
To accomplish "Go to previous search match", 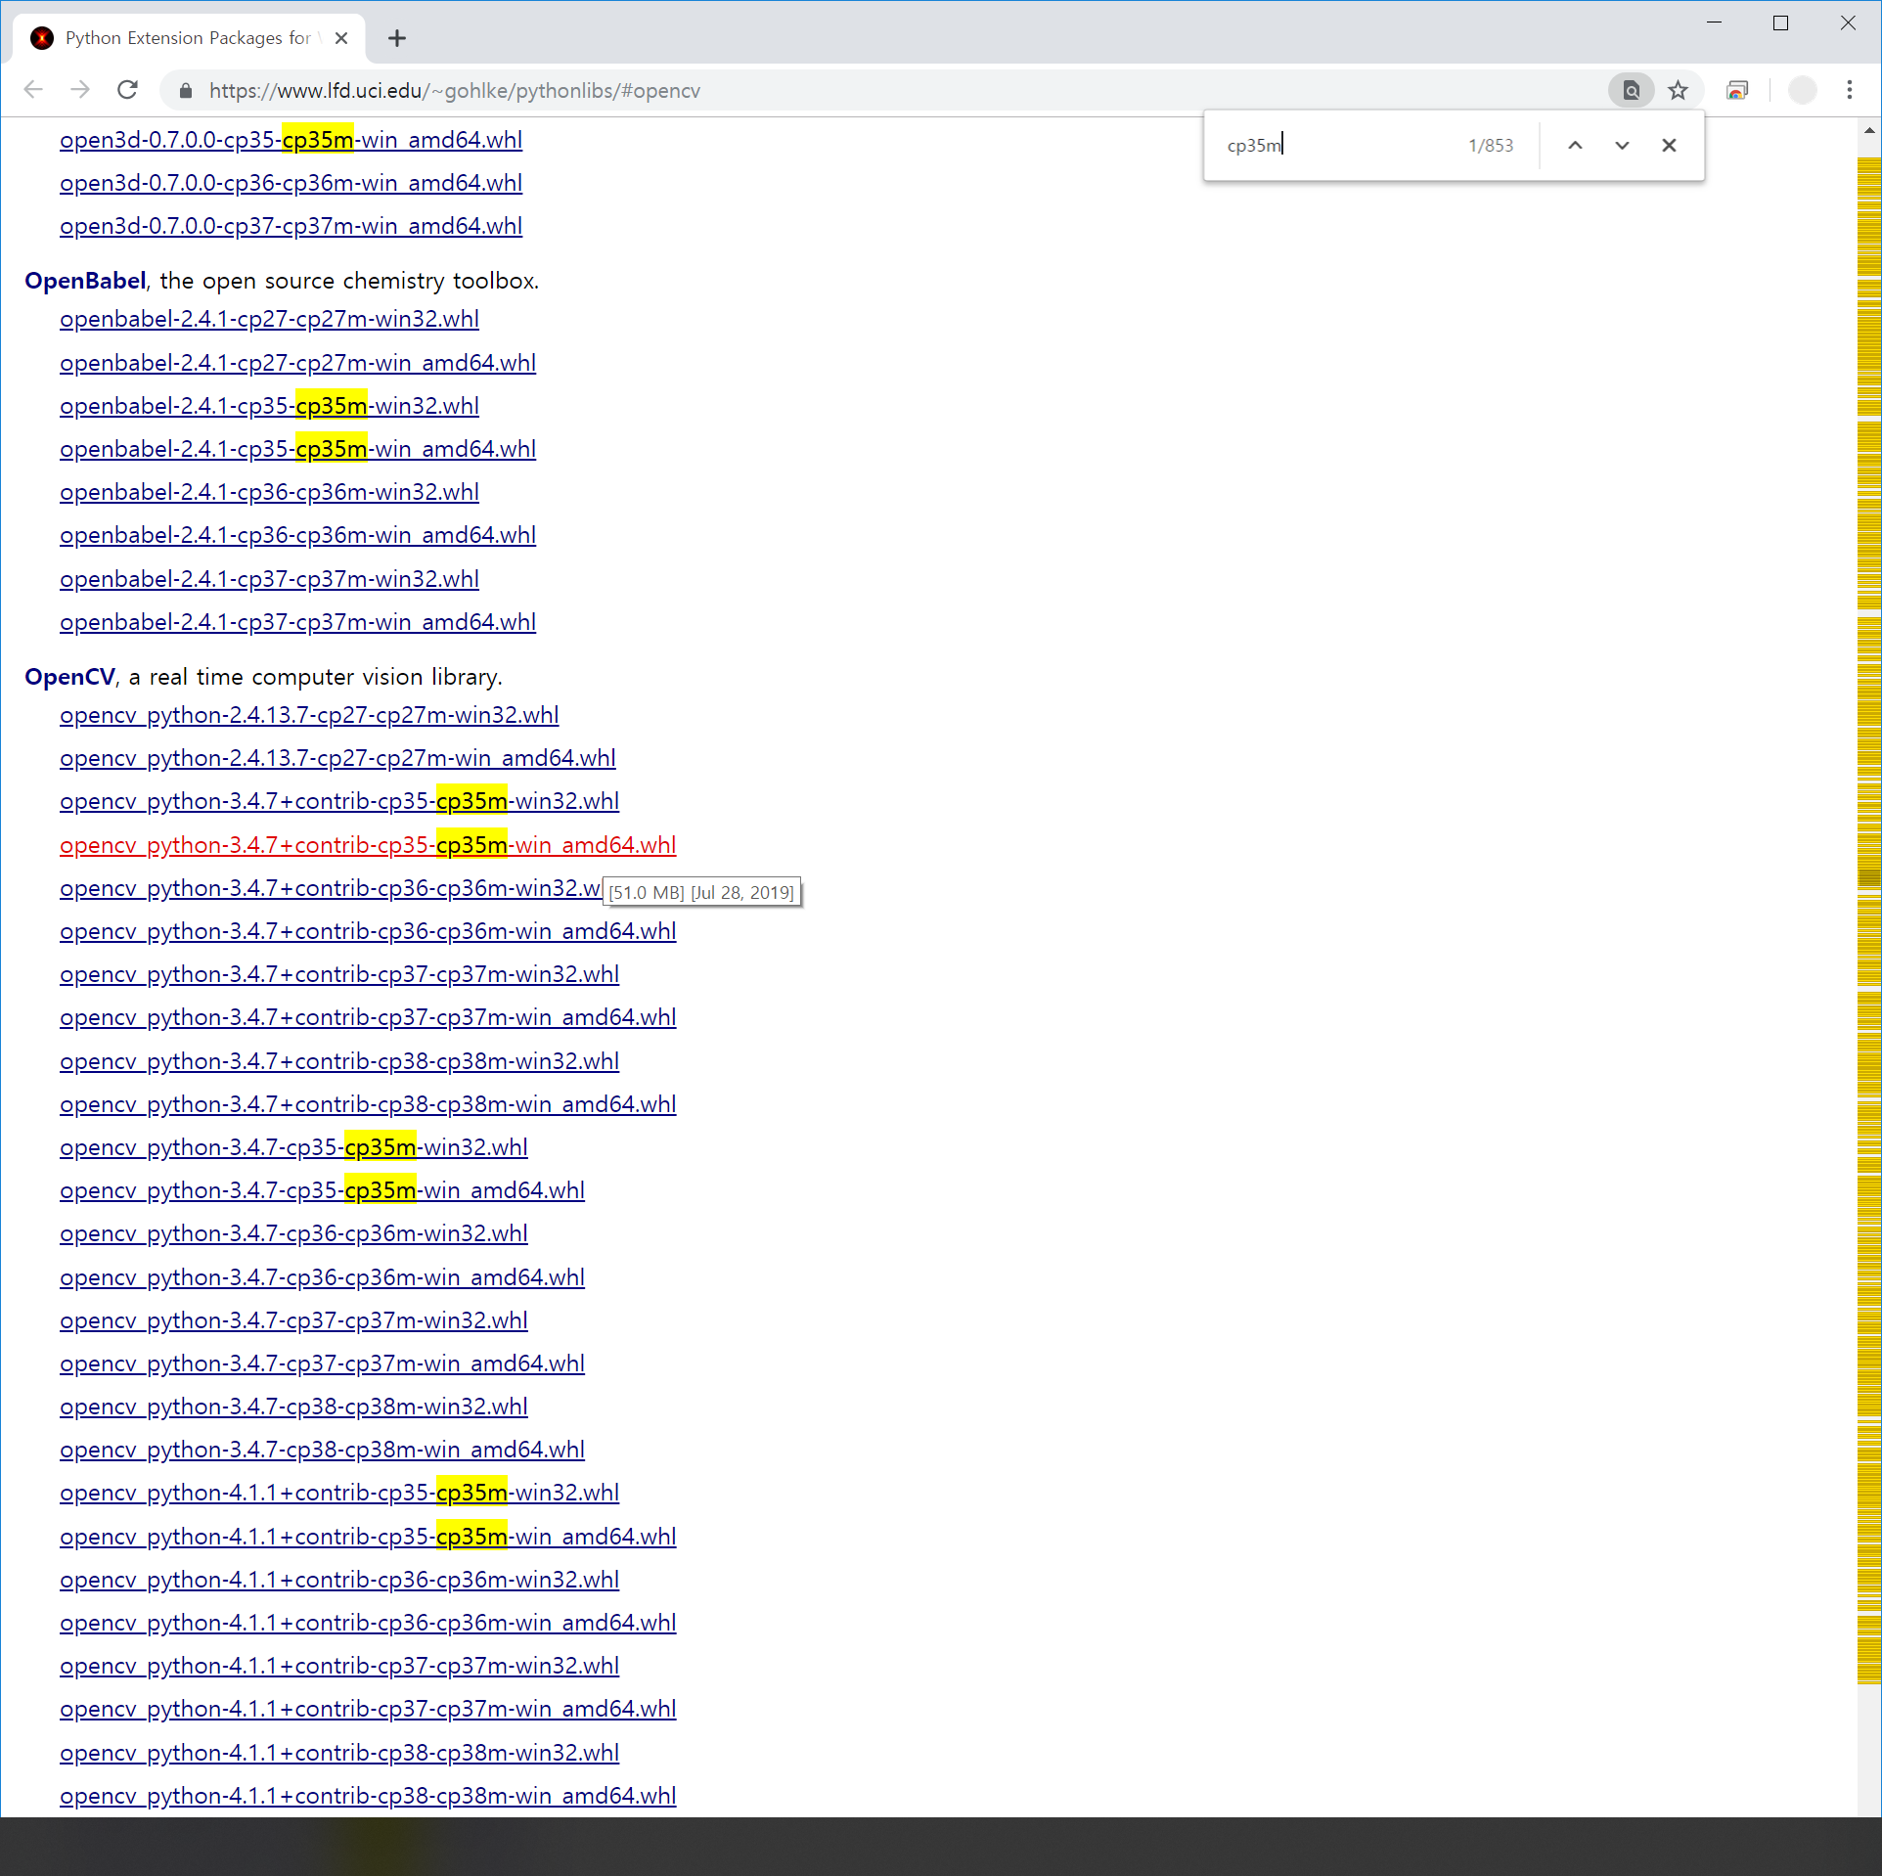I will tap(1575, 145).
